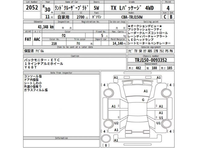
Task: Select caution line バックモニター・ETC
Action: (42, 60)
